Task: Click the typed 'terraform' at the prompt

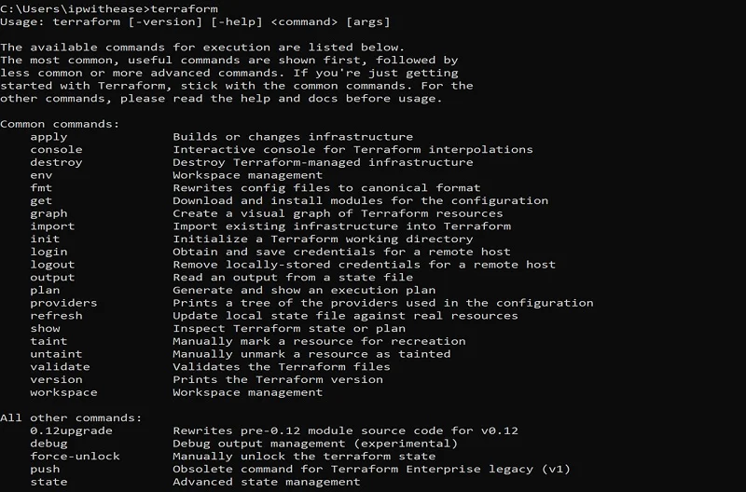Action: [x=184, y=8]
